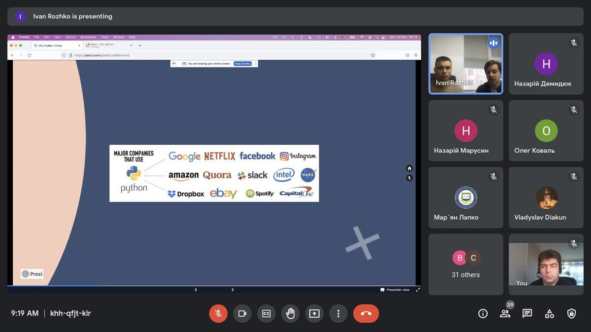Open the chat panel

coord(527,314)
